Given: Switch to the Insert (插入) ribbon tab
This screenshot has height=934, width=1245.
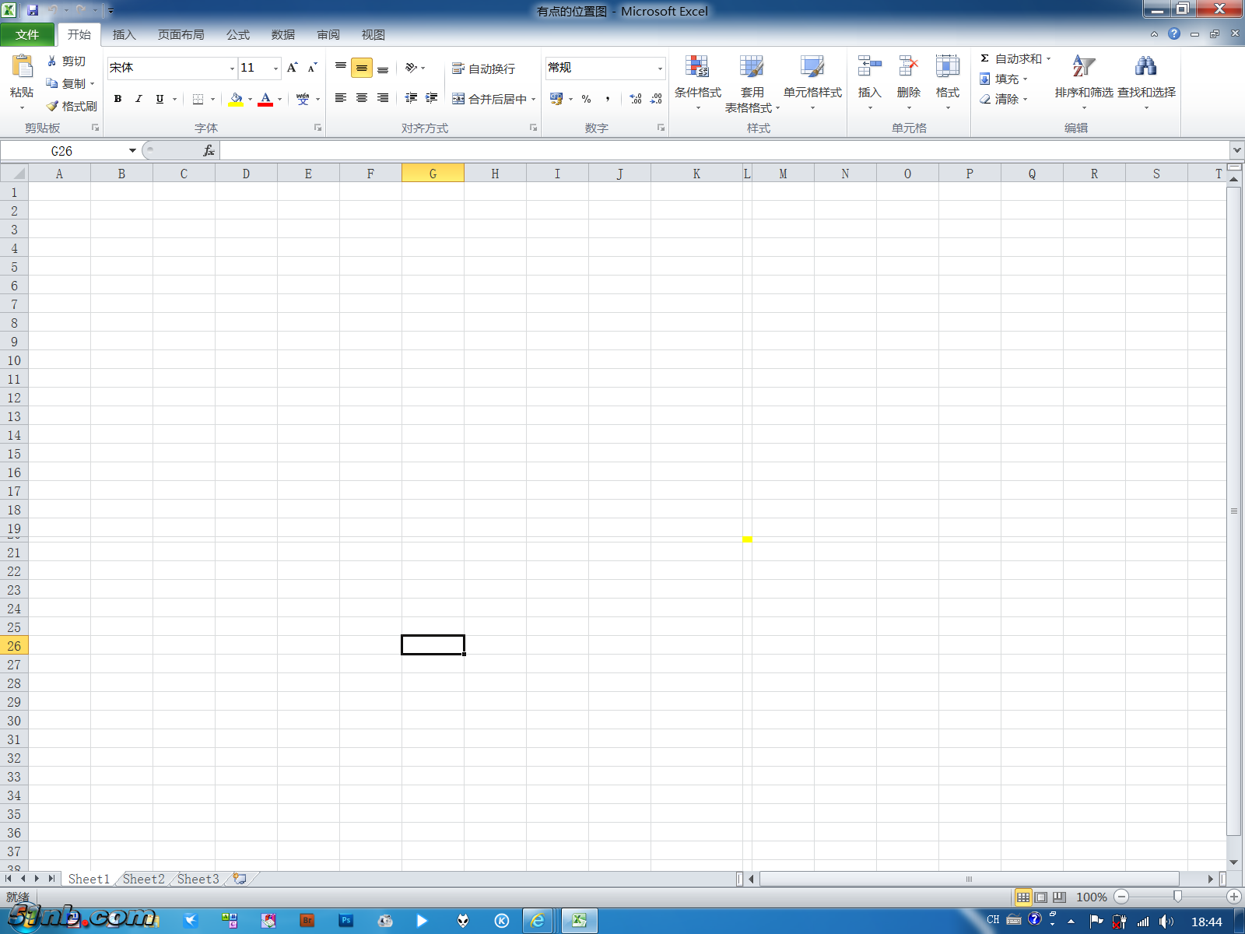Looking at the screenshot, I should [x=124, y=35].
